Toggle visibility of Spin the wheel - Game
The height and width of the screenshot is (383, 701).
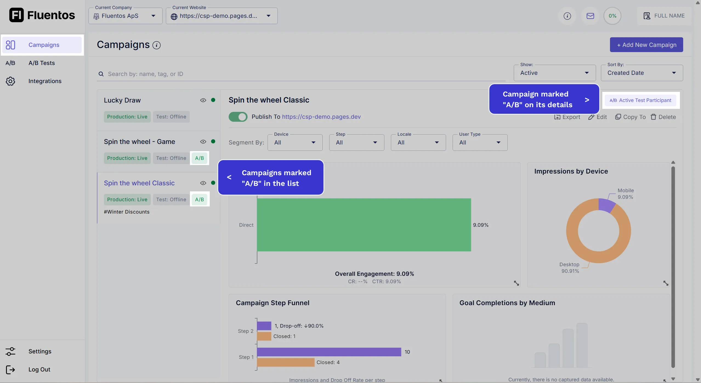tap(203, 141)
